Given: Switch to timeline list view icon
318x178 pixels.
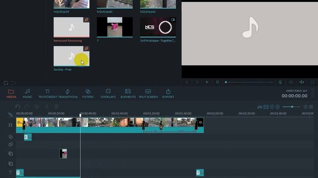Looking at the screenshot, I should pyautogui.click(x=305, y=107).
